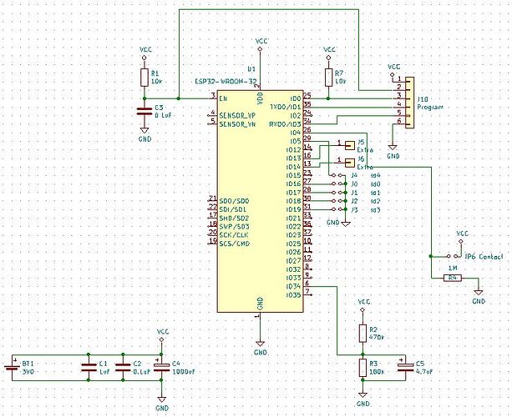Click the VCC power symbol above the VDD pin
Viewport: 512px width, 417px height.
coord(261,49)
